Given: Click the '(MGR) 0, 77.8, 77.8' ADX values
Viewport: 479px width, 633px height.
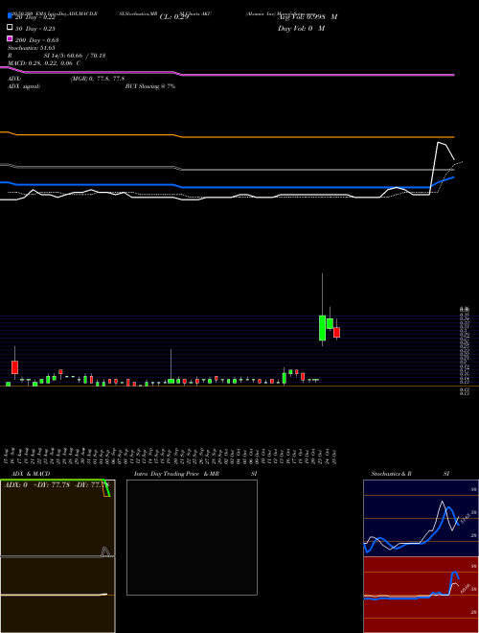Looking at the screenshot, I should point(98,79).
